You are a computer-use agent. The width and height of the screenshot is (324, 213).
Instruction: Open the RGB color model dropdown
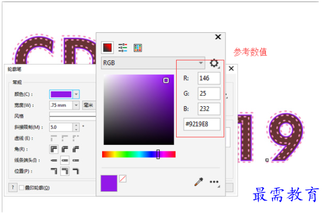pyautogui.click(x=153, y=63)
